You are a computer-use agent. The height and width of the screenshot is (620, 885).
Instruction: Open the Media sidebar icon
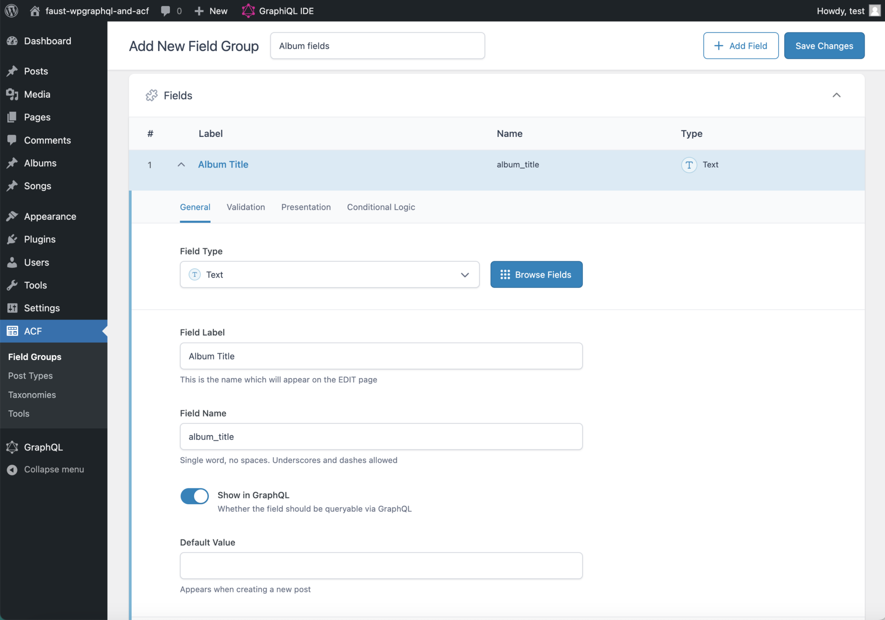click(x=12, y=94)
